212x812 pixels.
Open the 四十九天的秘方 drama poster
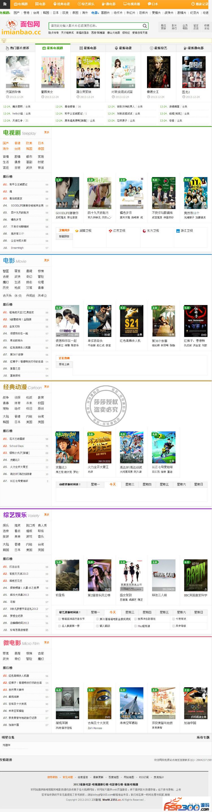coord(99,193)
